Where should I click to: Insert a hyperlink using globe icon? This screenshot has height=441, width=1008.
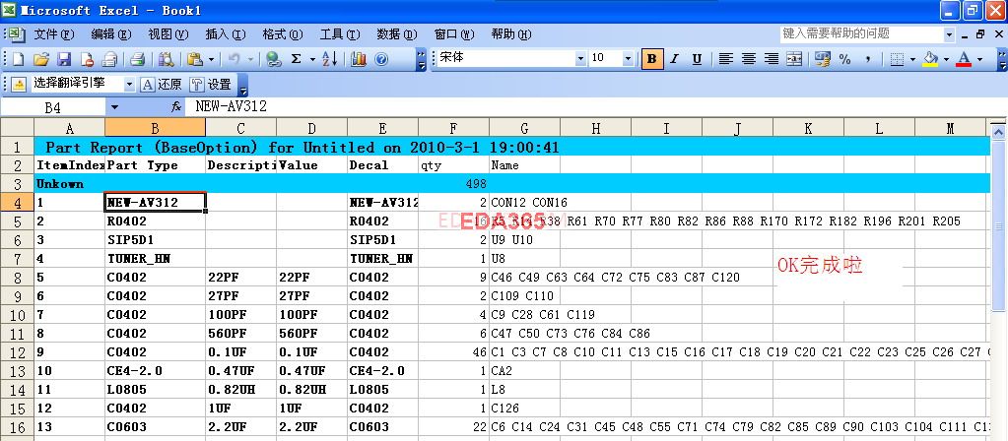[x=274, y=60]
